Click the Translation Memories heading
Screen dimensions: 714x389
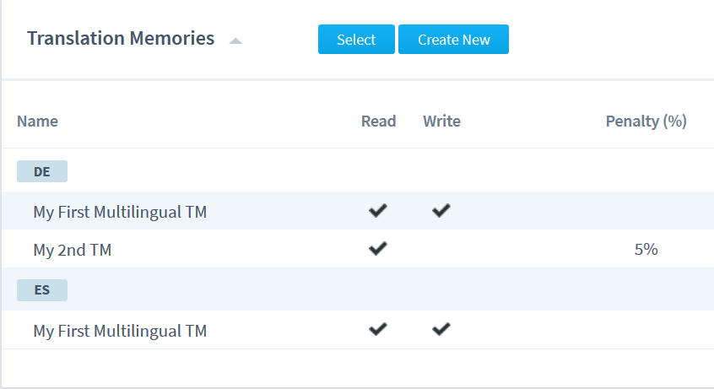coord(121,38)
